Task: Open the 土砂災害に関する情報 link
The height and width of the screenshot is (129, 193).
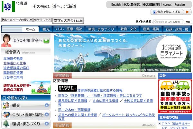Action: coord(138,101)
